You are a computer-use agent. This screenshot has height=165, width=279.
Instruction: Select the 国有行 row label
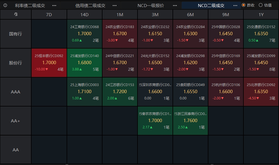tap(16, 34)
